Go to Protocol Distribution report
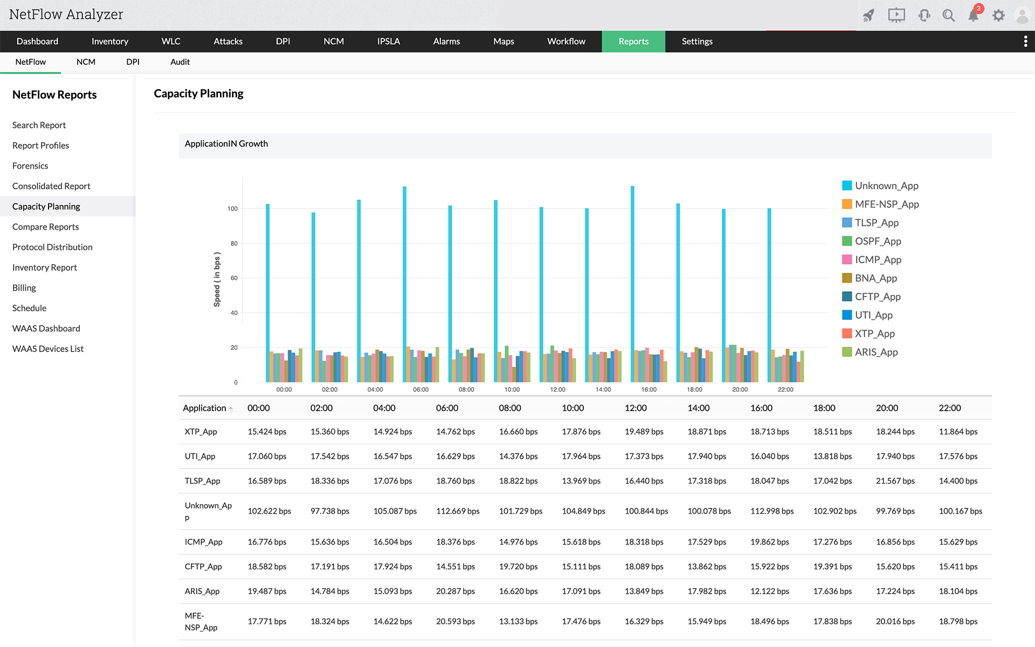This screenshot has width=1035, height=647. [x=52, y=247]
